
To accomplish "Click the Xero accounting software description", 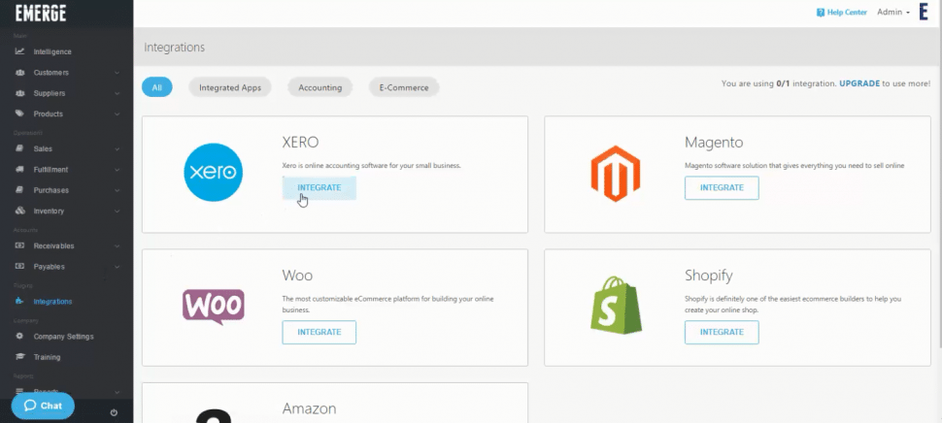I will pos(371,165).
